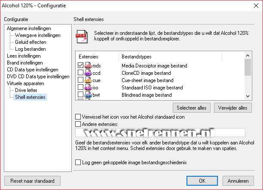Open Drive letter settings
Viewport: 263px width, 190px height.
(x=26, y=90)
